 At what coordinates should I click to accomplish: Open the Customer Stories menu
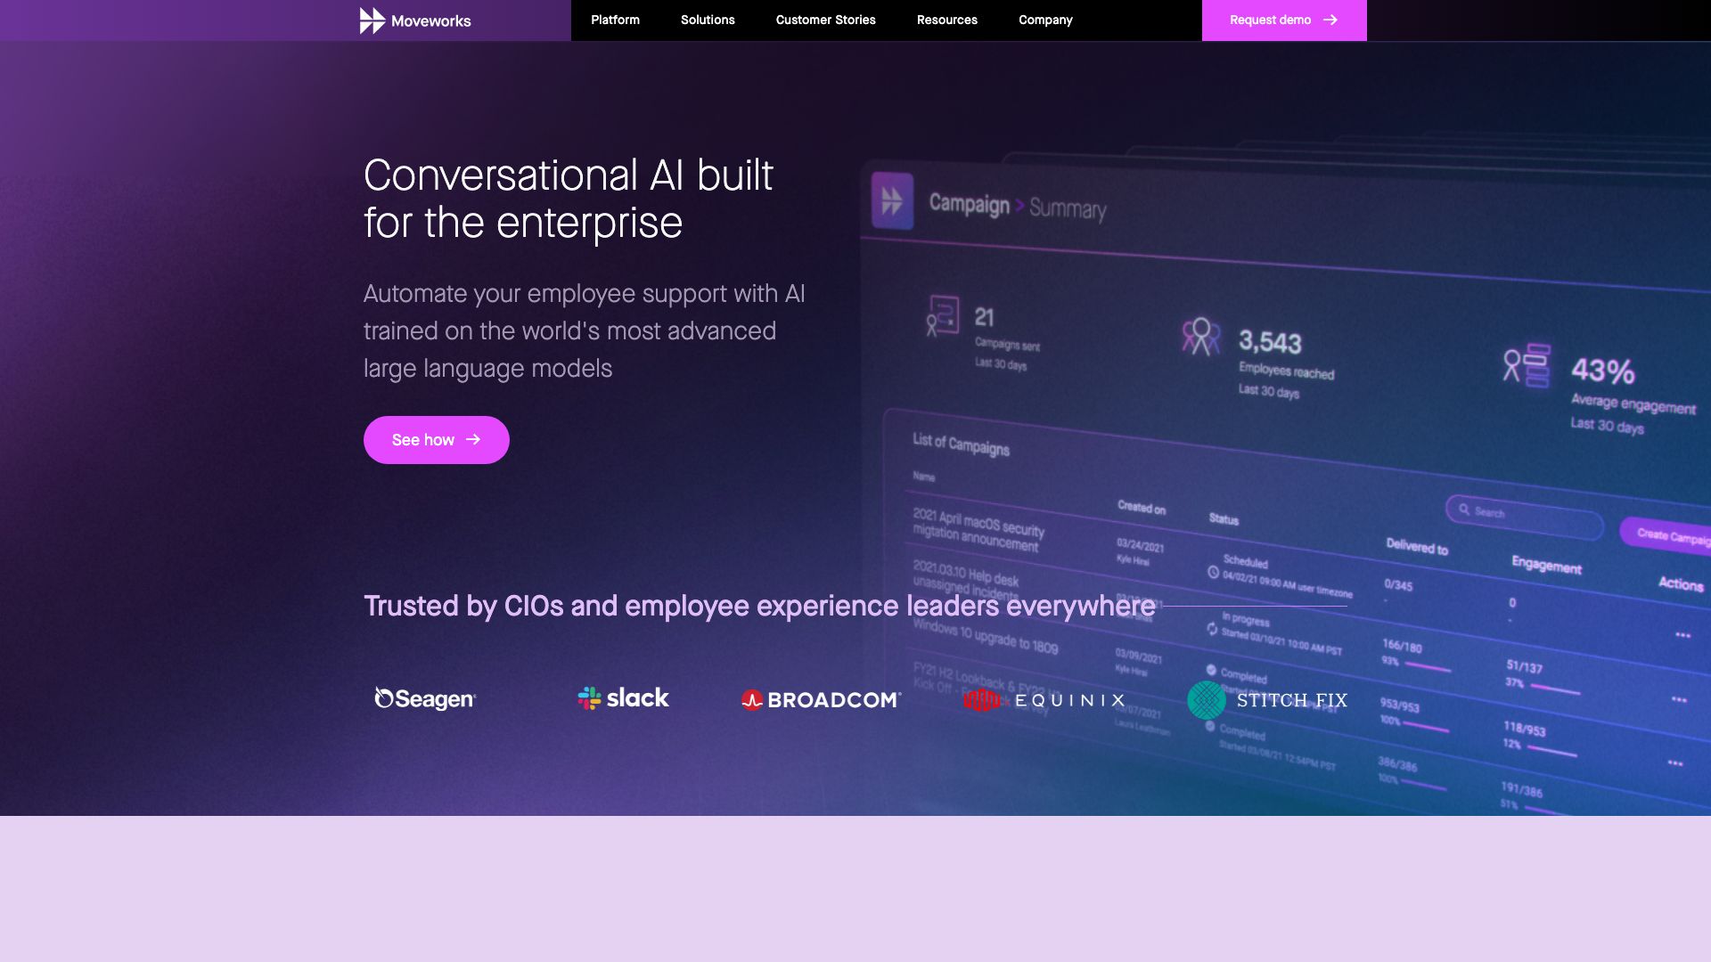(x=825, y=20)
